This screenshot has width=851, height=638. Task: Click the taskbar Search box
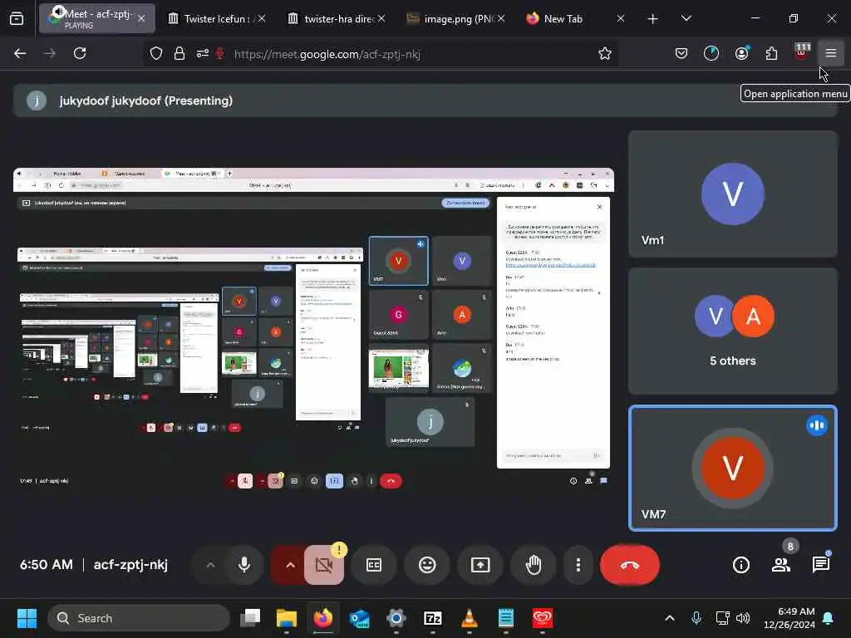click(139, 618)
